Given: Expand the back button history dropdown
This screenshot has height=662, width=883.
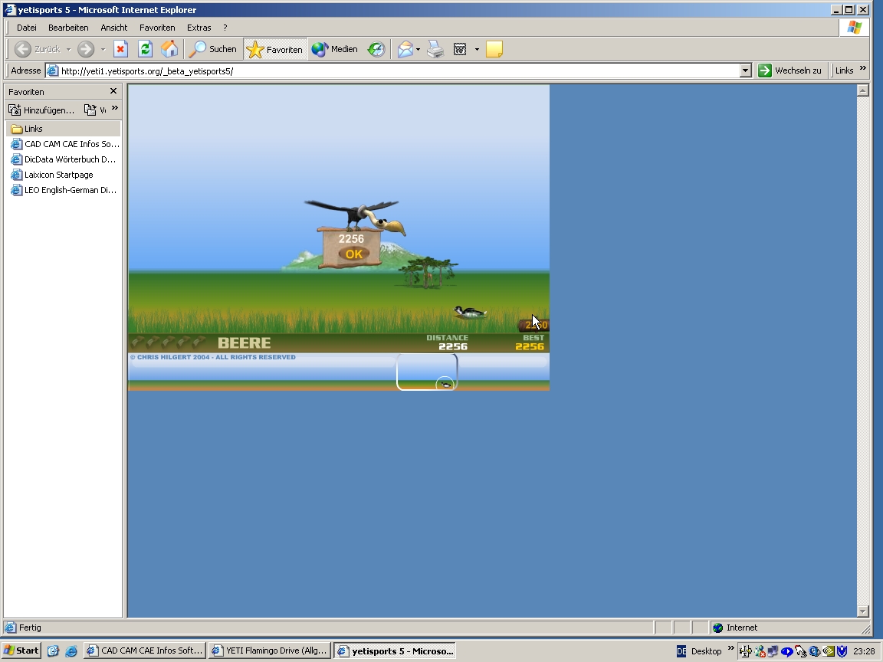Looking at the screenshot, I should pos(69,50).
